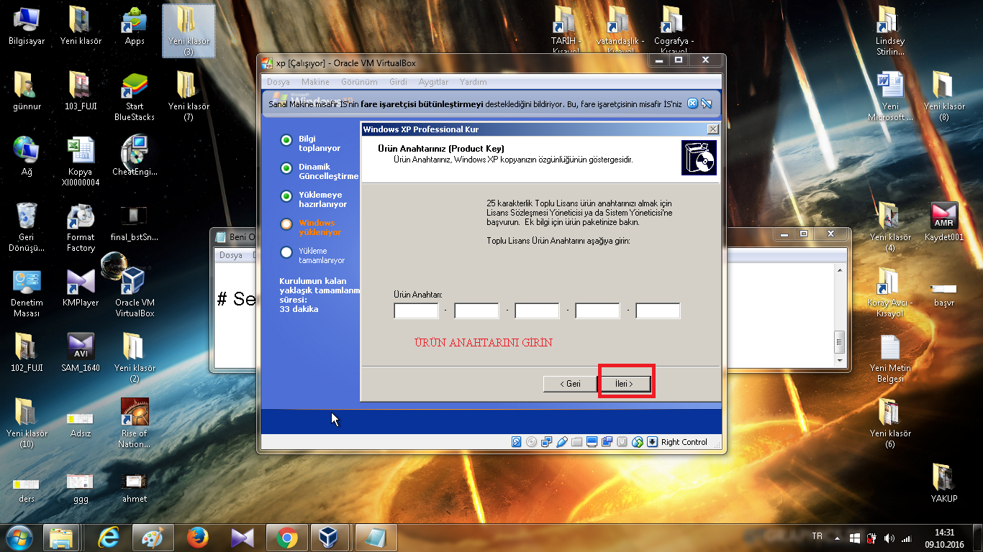The image size is (983, 552).
Task: Open Google Chrome from taskbar
Action: click(x=286, y=538)
